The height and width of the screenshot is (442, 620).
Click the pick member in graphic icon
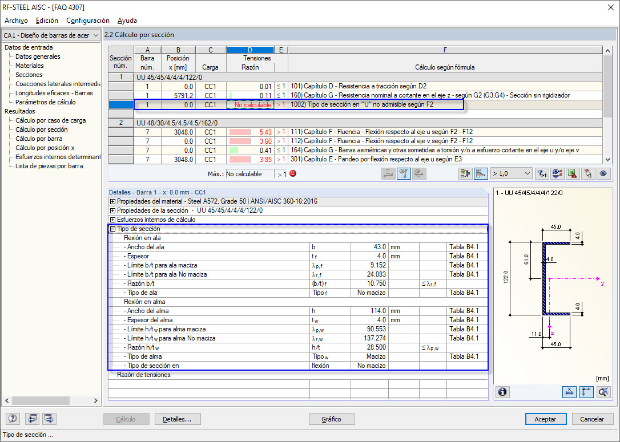pos(587,174)
